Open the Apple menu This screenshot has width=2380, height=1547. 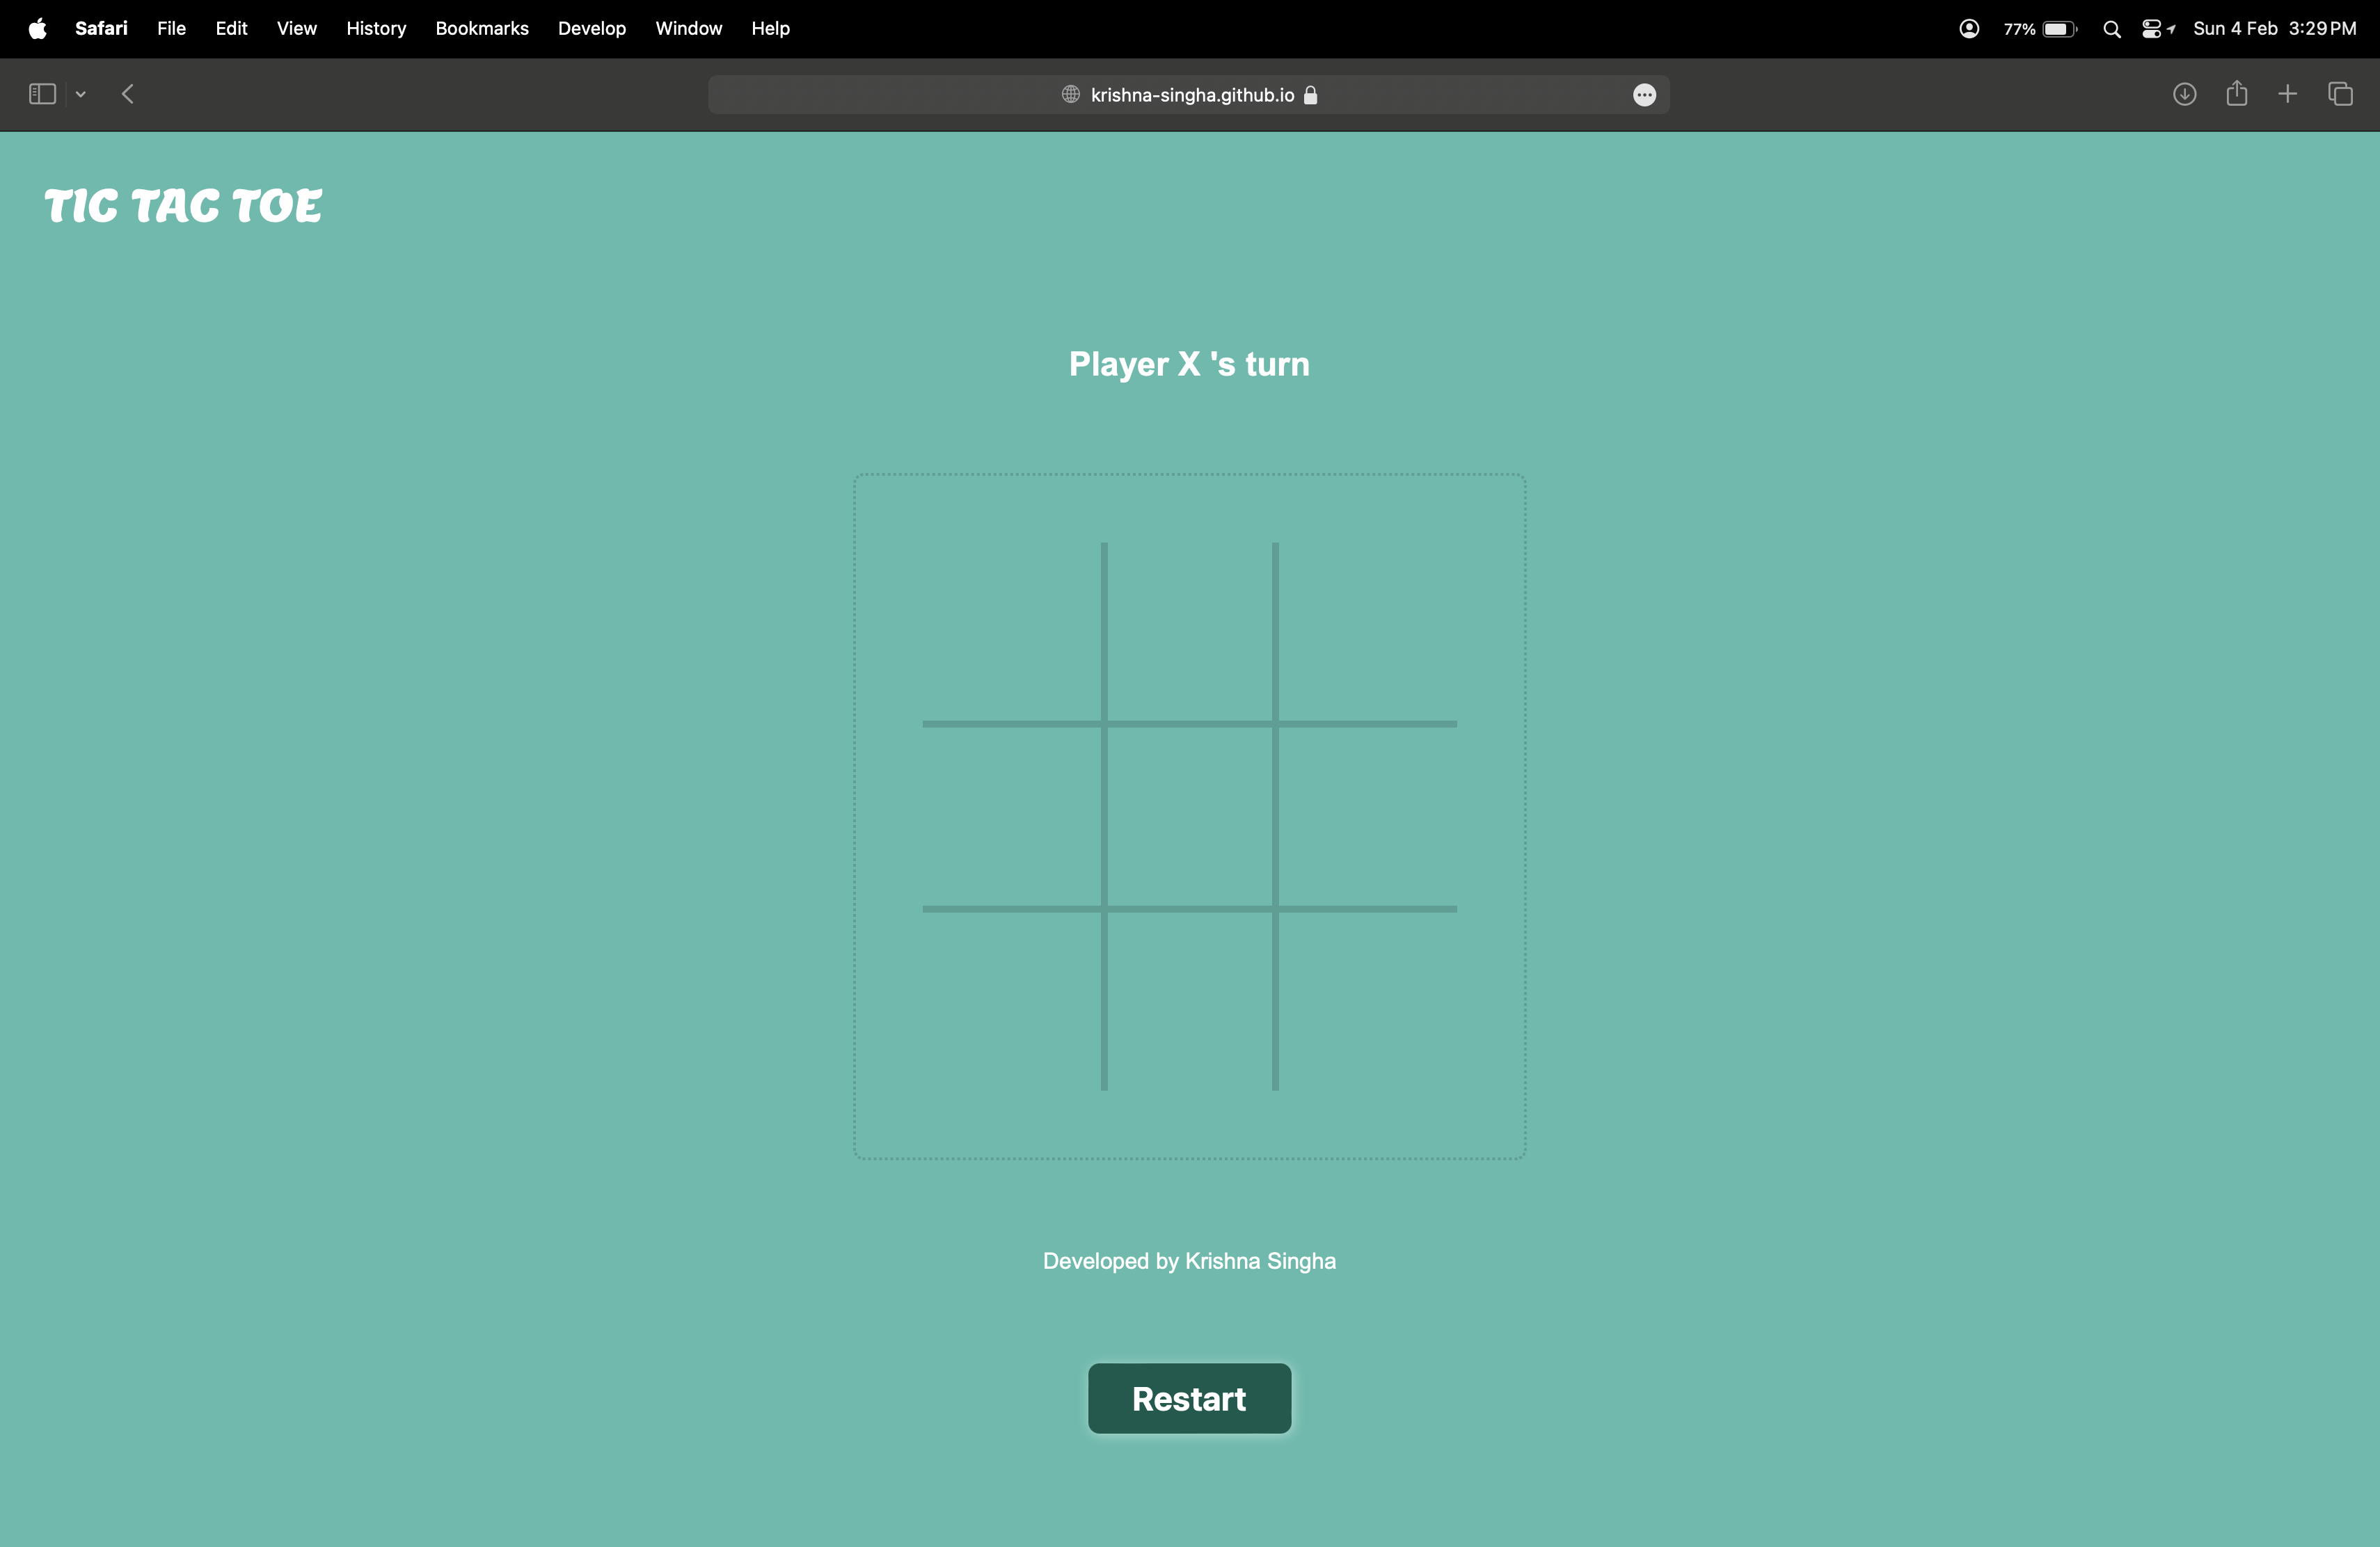(x=37, y=29)
